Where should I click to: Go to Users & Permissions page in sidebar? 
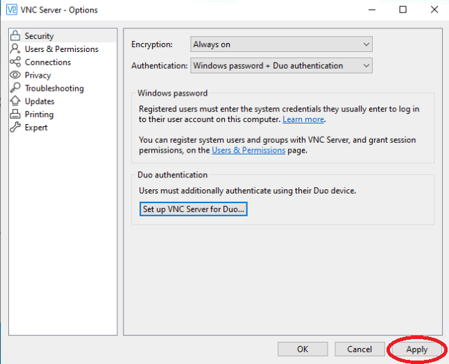(x=62, y=49)
